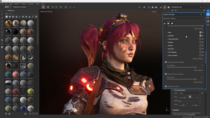This screenshot has width=210, height=118.
Task: Open the Python menu
Action: tap(38, 4)
